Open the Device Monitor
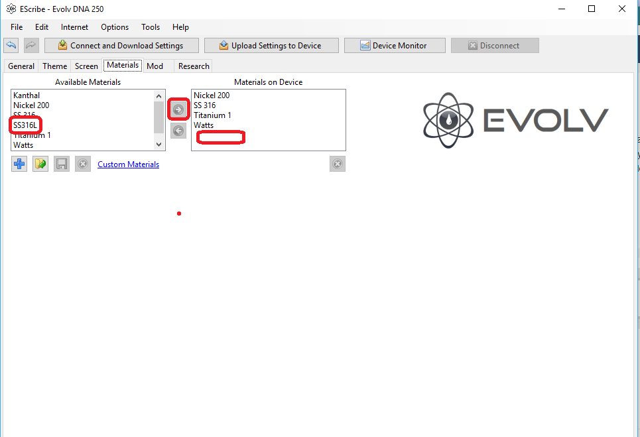Image resolution: width=640 pixels, height=437 pixels. pyautogui.click(x=394, y=45)
